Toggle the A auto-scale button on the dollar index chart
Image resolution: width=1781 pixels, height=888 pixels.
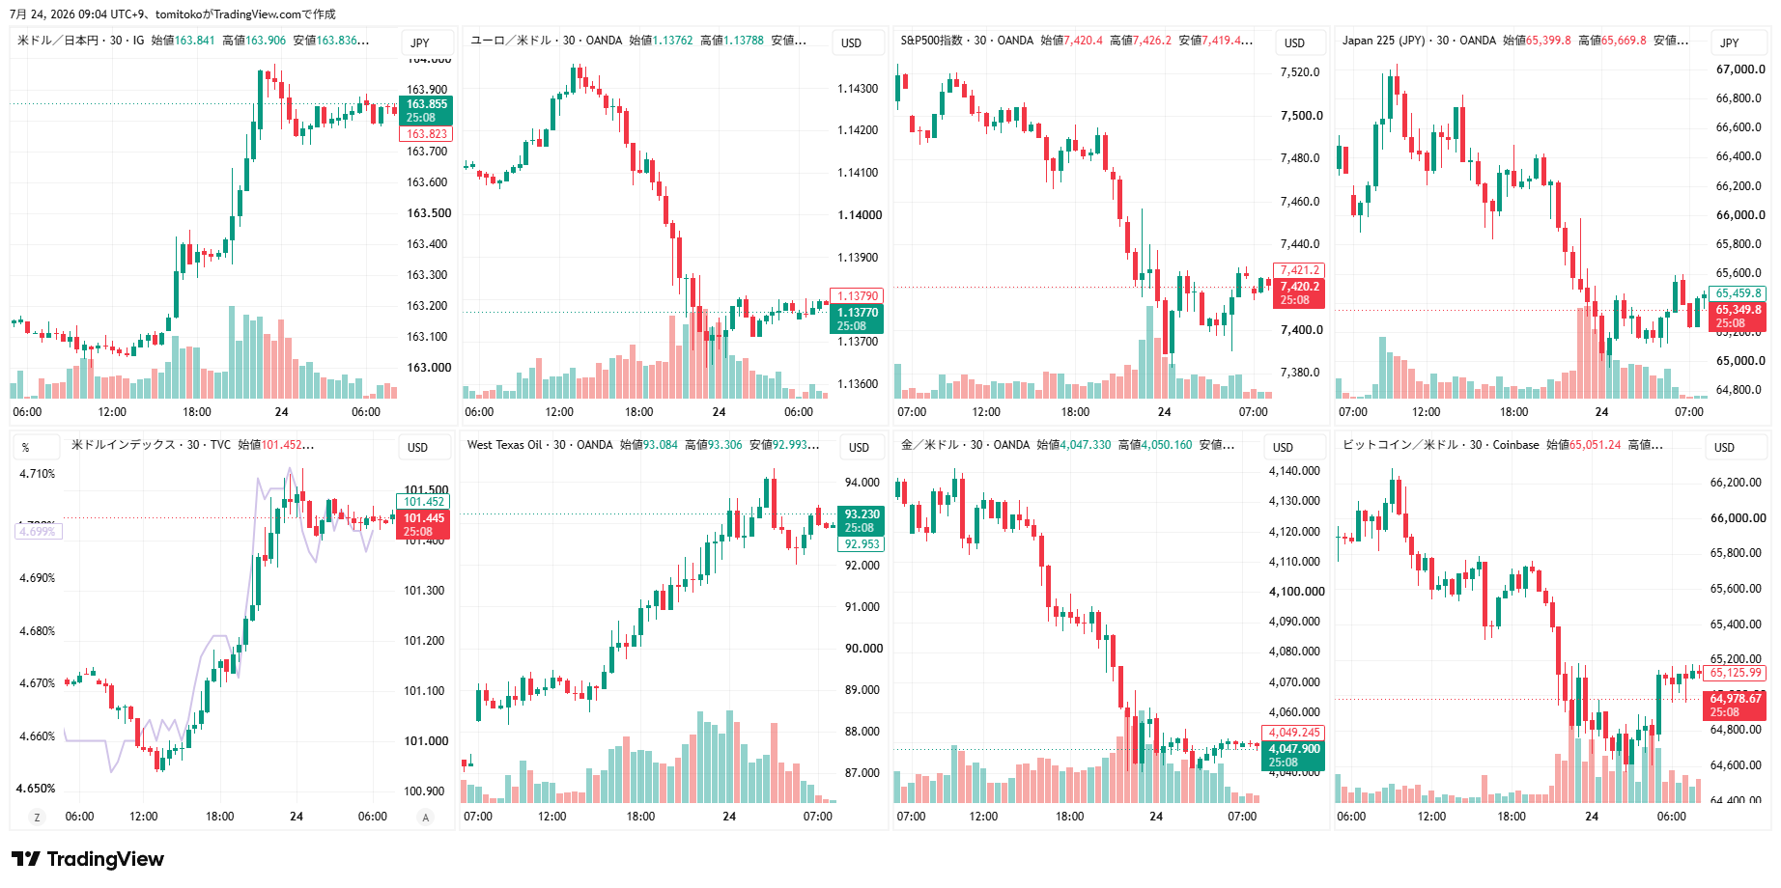(x=425, y=818)
